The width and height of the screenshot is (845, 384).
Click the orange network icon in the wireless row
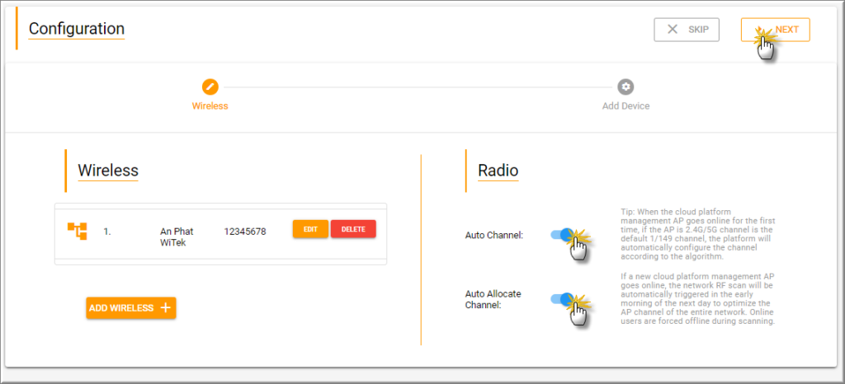tap(77, 231)
